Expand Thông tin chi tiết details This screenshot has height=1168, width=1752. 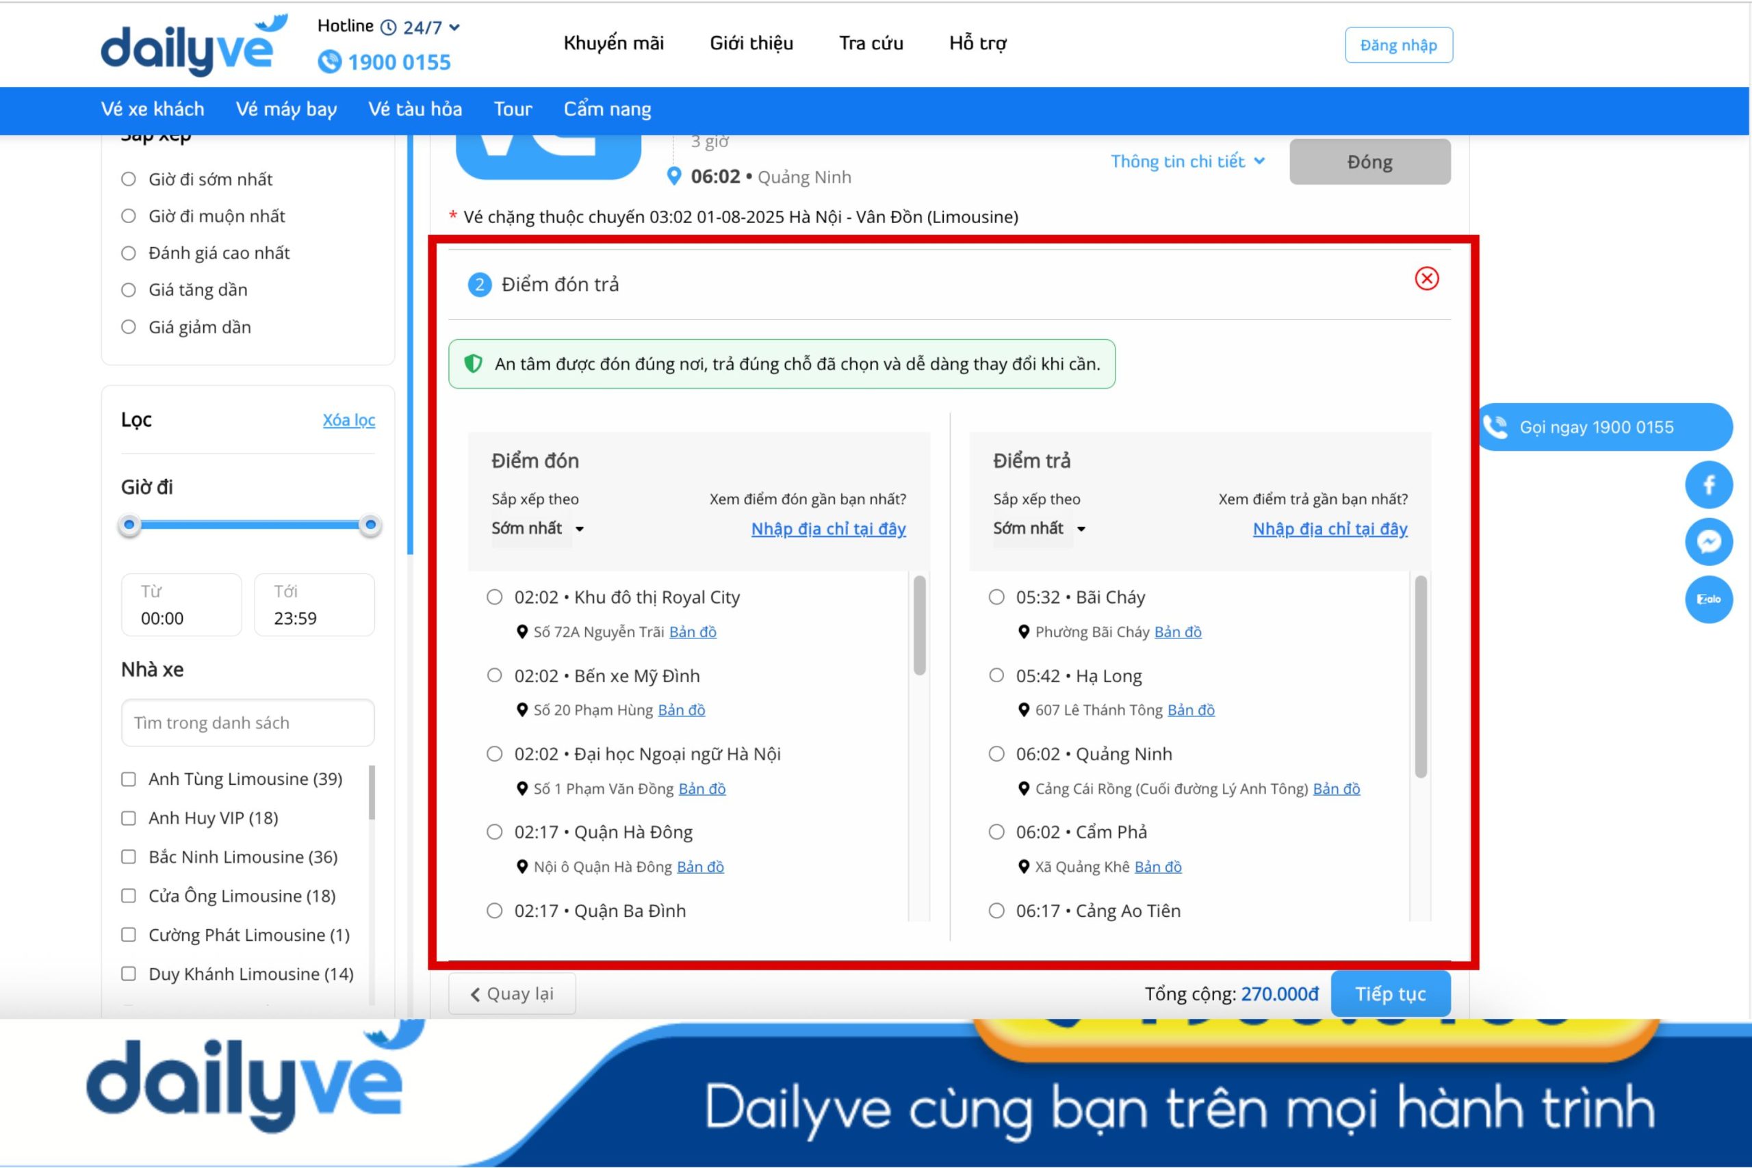(x=1187, y=161)
